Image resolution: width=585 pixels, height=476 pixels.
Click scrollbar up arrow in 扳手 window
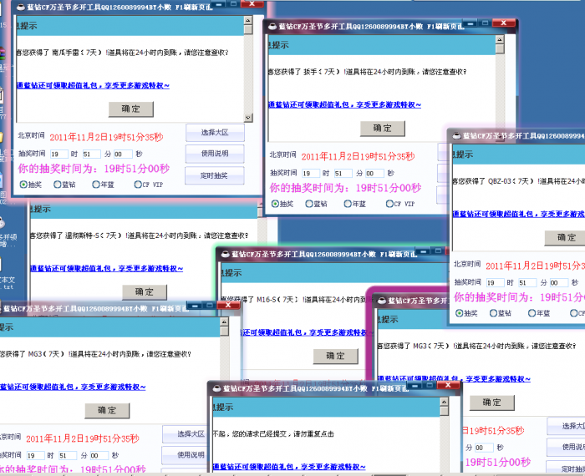click(x=500, y=39)
